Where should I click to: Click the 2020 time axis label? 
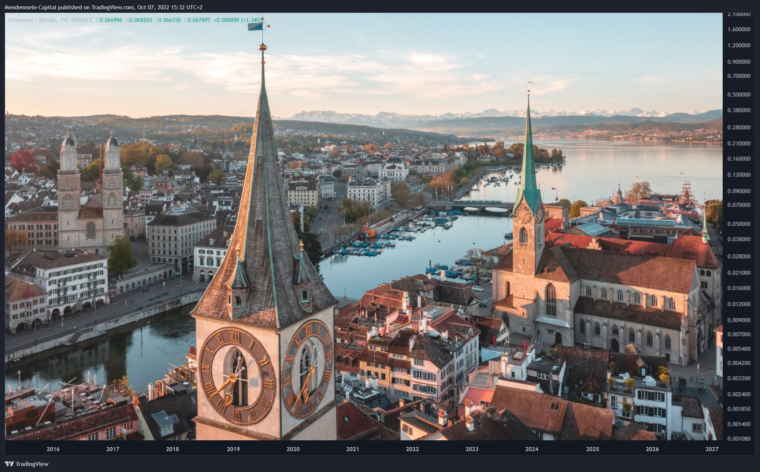coord(293,449)
